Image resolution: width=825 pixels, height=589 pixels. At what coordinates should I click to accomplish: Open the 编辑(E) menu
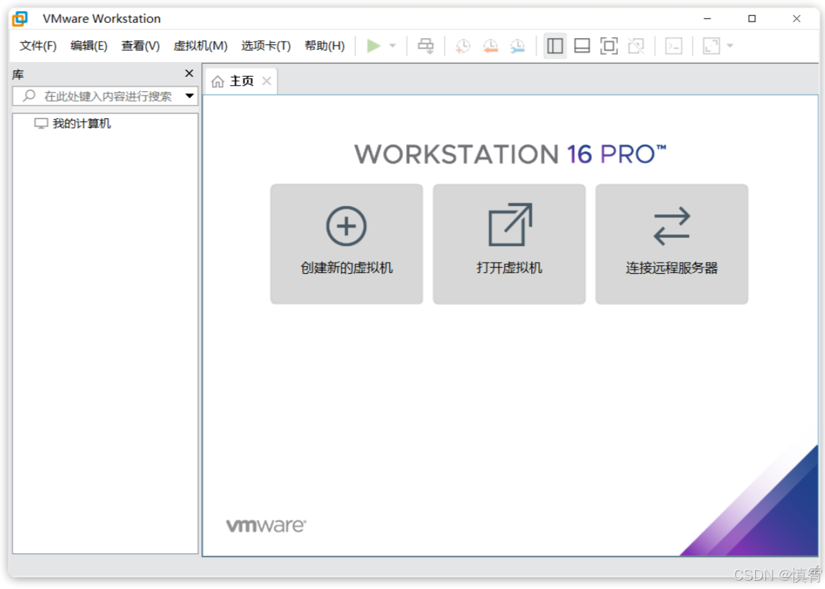click(89, 46)
